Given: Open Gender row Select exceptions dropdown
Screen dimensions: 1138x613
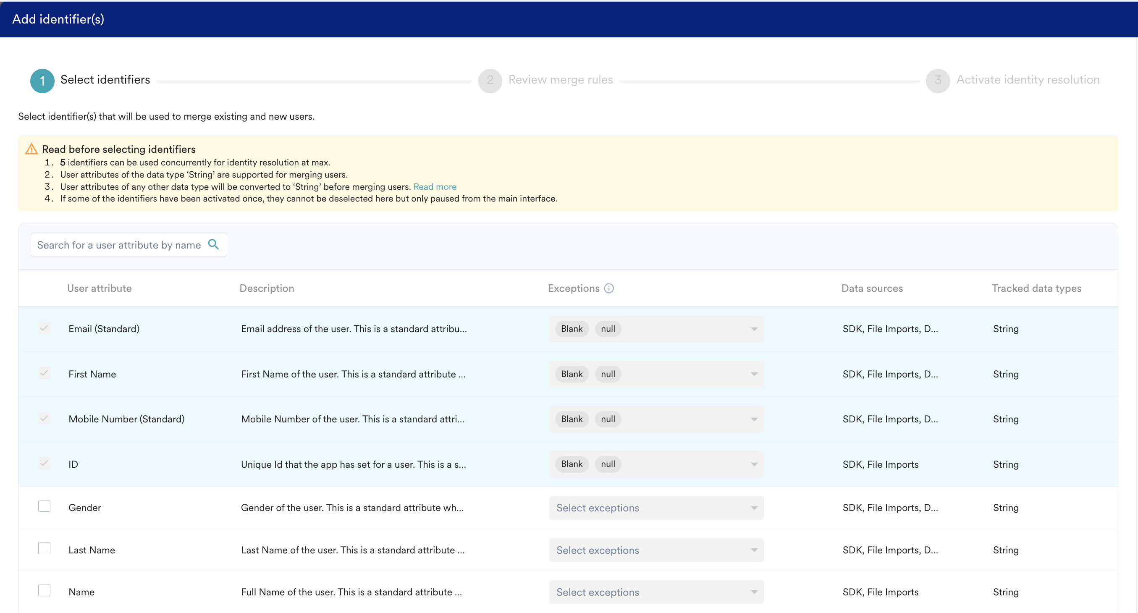Looking at the screenshot, I should 656,508.
